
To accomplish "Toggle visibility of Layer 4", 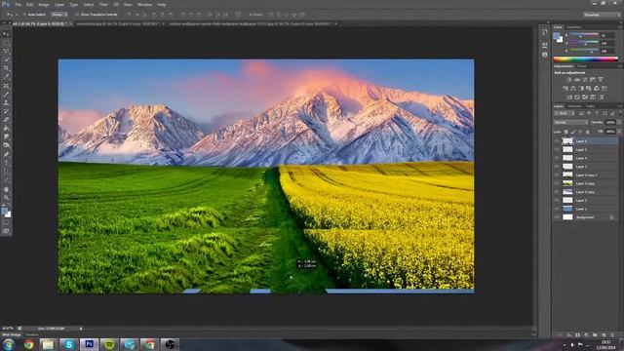I will coord(557,158).
